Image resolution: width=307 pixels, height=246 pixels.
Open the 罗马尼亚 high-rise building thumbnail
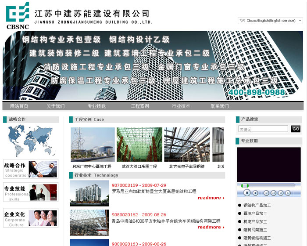coord(89,193)
